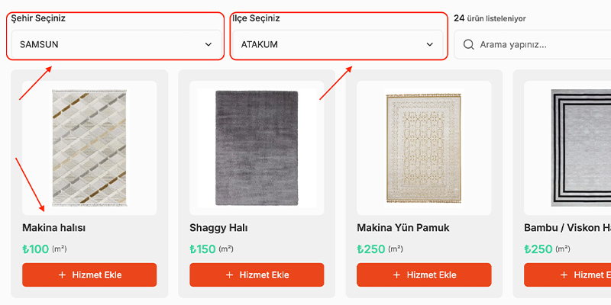The image size is (611, 305).
Task: Select the Makina Yün Pamuk product title
Action: click(403, 228)
